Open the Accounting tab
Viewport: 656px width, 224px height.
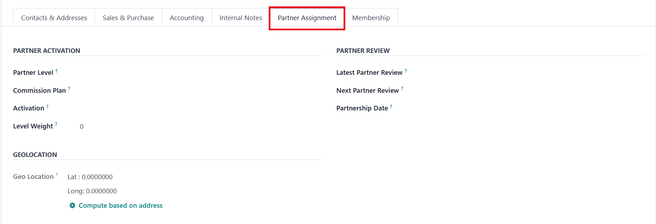click(x=187, y=18)
